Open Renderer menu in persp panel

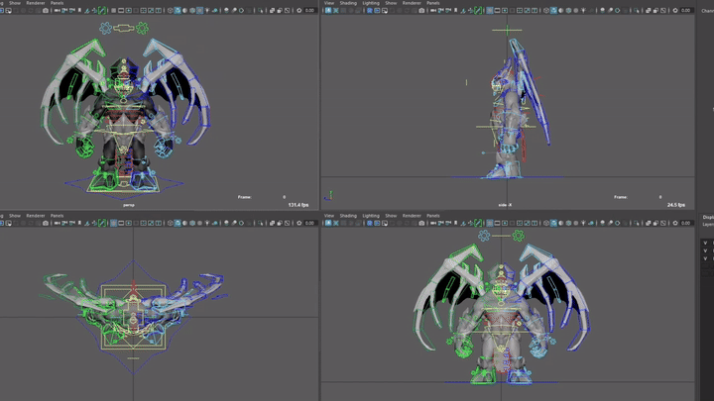[x=36, y=3]
